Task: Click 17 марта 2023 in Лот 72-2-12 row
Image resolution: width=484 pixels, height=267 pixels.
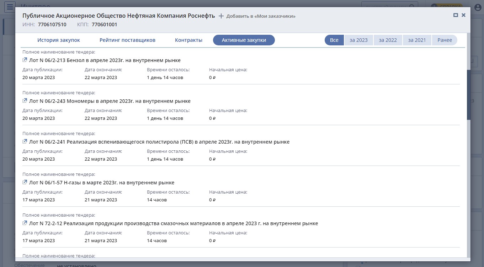Action: tap(38, 240)
